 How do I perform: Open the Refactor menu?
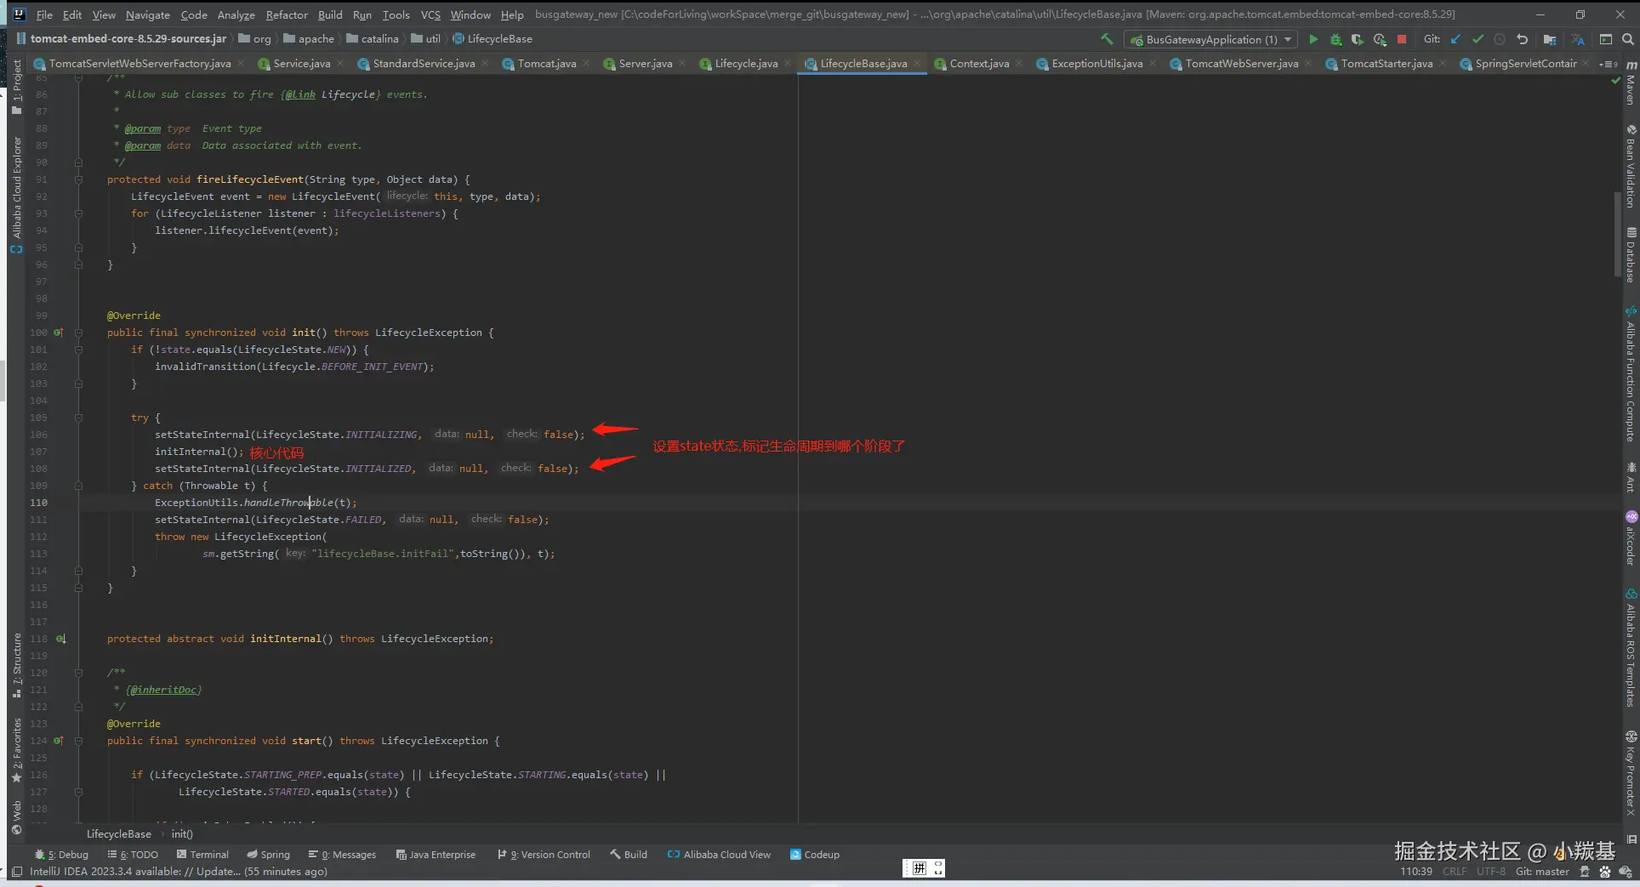pyautogui.click(x=287, y=14)
